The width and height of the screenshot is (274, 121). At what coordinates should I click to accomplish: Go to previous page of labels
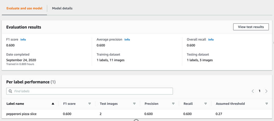253,91
